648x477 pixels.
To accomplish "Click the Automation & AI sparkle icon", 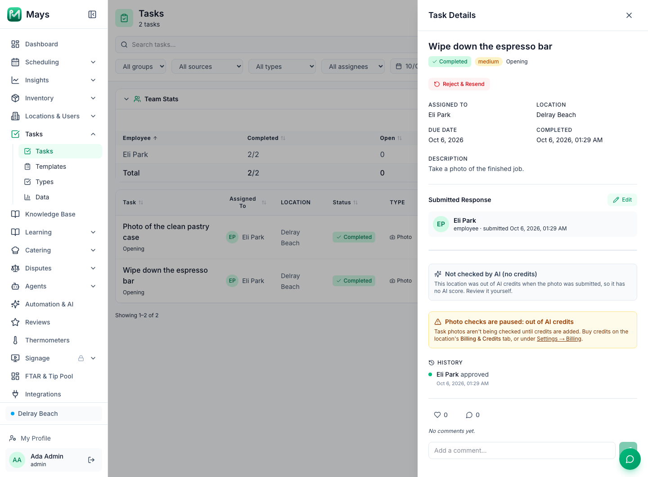I will [15, 304].
